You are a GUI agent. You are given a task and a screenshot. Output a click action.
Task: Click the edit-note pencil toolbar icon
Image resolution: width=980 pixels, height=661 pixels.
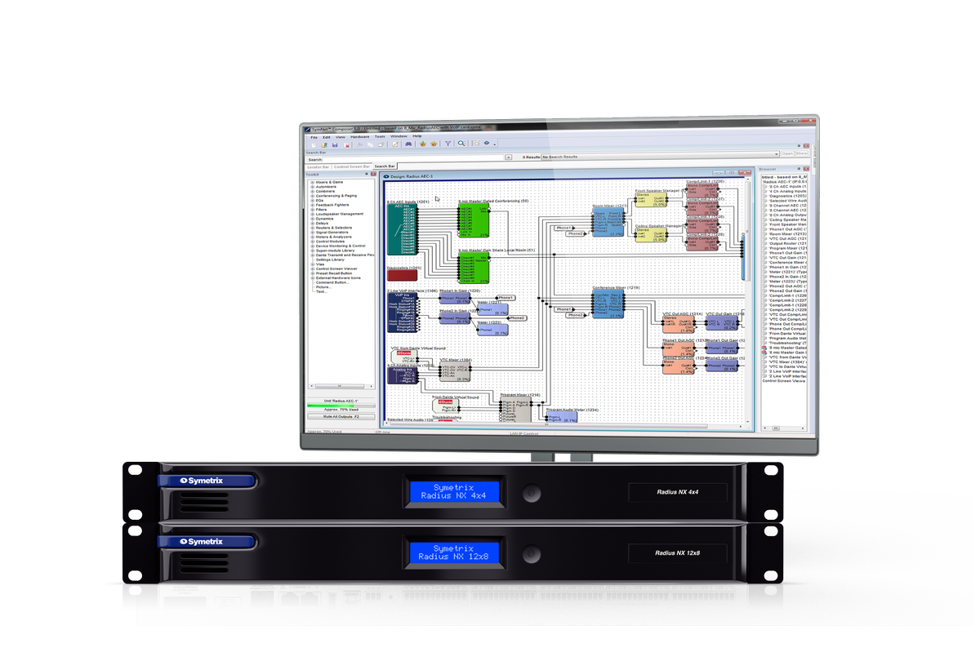[395, 144]
